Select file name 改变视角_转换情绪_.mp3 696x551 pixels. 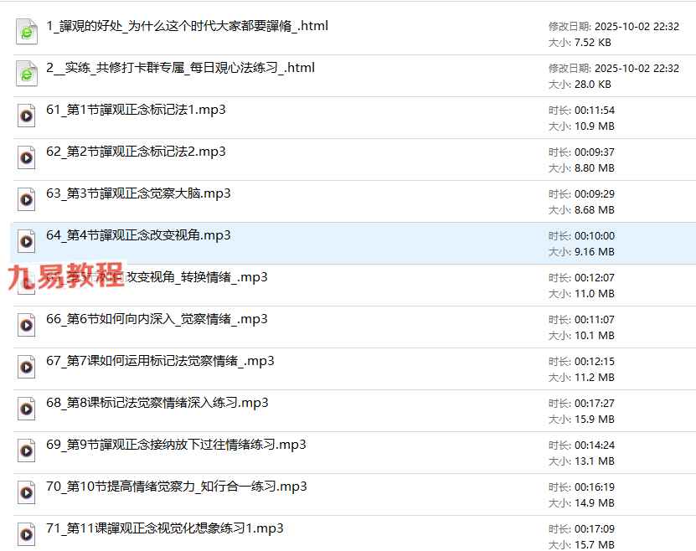point(197,277)
